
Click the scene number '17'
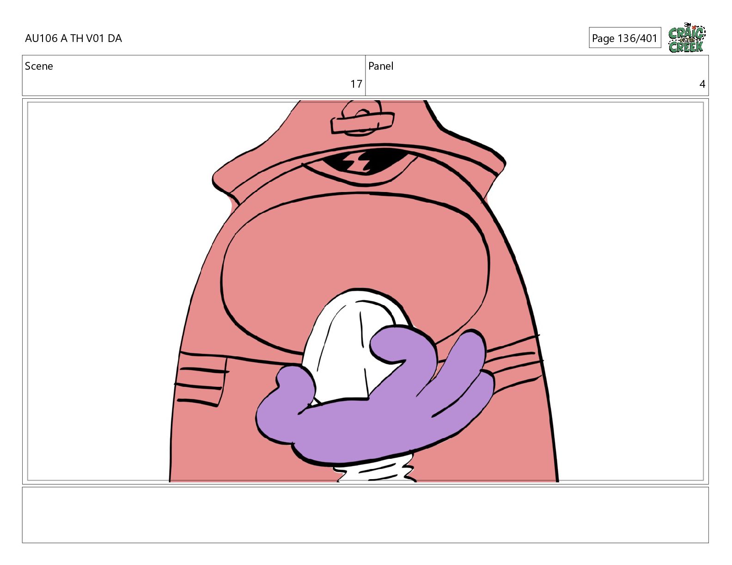tap(356, 84)
